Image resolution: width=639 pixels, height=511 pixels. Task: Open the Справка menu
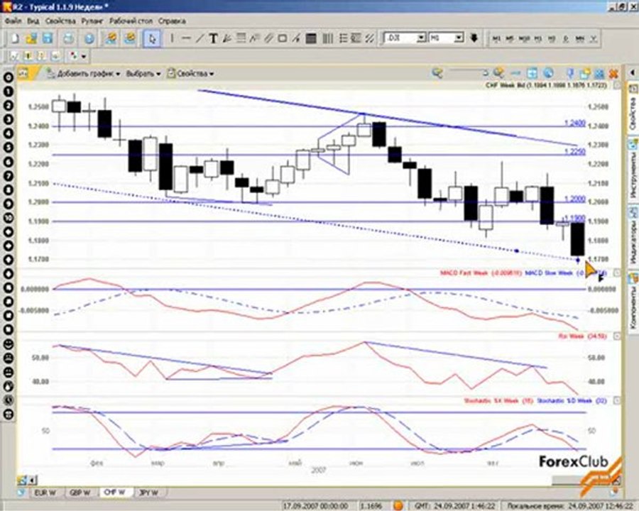(172, 21)
